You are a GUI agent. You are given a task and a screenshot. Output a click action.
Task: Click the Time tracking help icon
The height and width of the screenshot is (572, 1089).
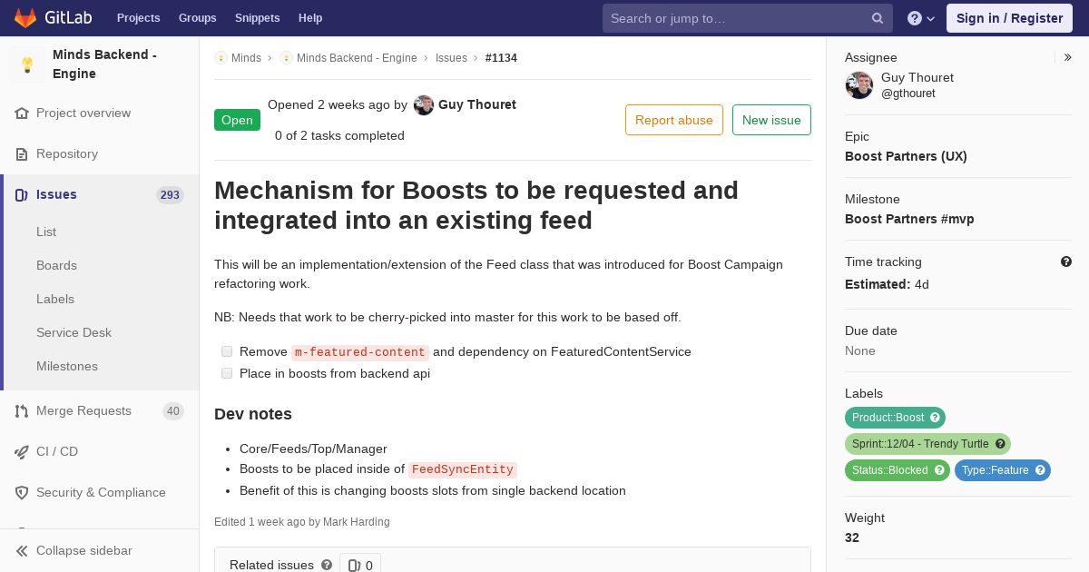coord(1066,261)
